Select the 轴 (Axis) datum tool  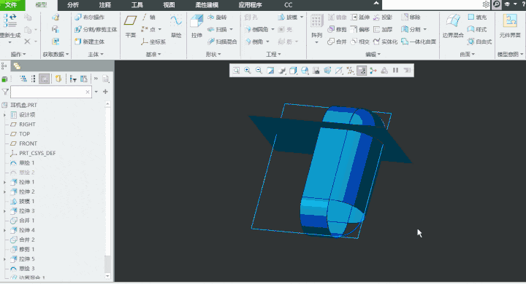[148, 17]
